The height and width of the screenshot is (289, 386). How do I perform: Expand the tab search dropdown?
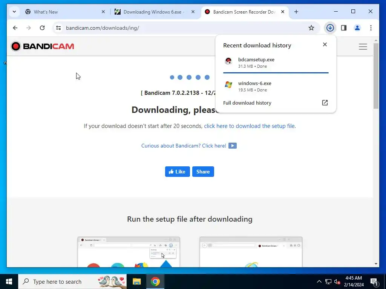click(14, 12)
